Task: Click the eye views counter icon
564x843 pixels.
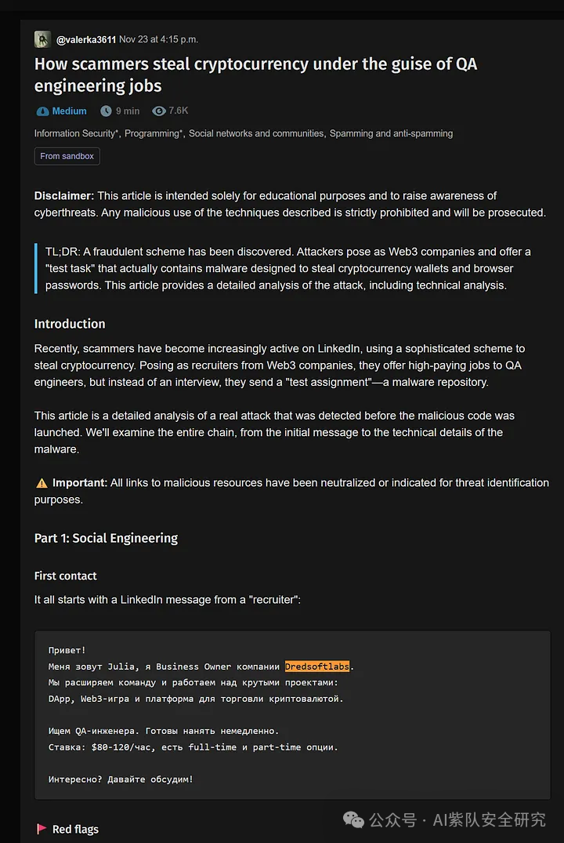Action: coord(158,111)
